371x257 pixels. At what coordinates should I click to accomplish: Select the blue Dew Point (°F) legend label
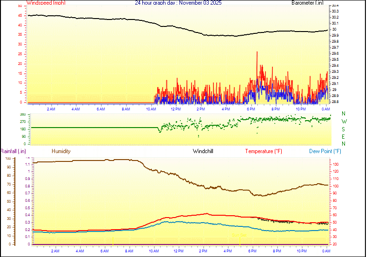pyautogui.click(x=325, y=151)
